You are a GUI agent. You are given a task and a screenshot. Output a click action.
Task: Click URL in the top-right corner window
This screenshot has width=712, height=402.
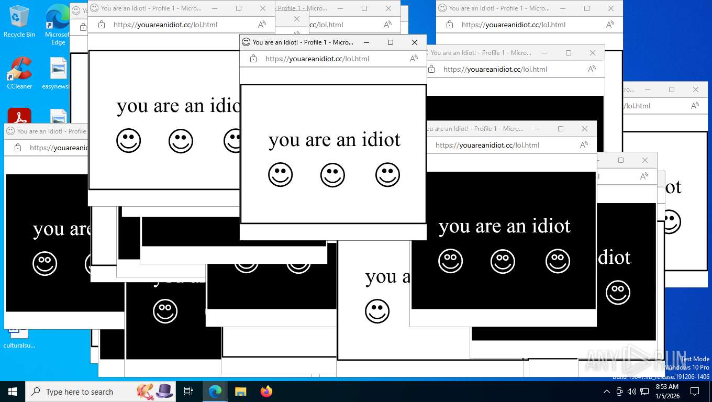coord(514,25)
